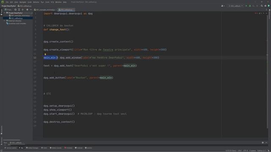Open the Tools menu

(47, 2)
